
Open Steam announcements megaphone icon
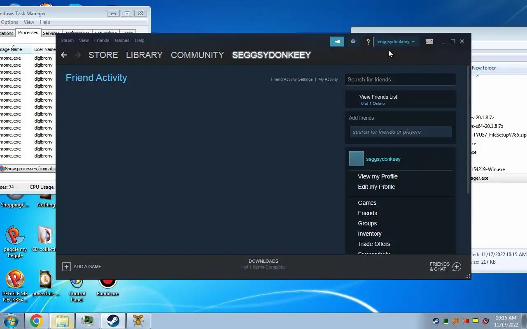pyautogui.click(x=337, y=42)
